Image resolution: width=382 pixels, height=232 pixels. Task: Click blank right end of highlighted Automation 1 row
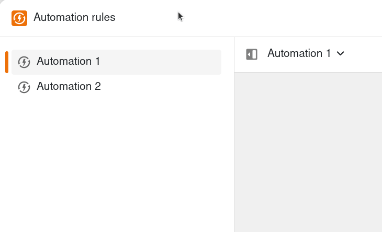pos(199,62)
